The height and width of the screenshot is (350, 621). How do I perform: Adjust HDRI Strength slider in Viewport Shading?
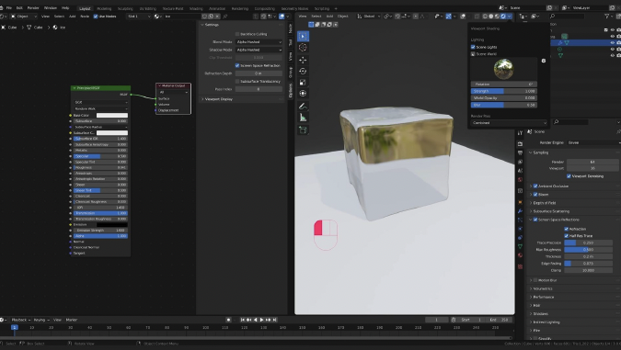(504, 91)
